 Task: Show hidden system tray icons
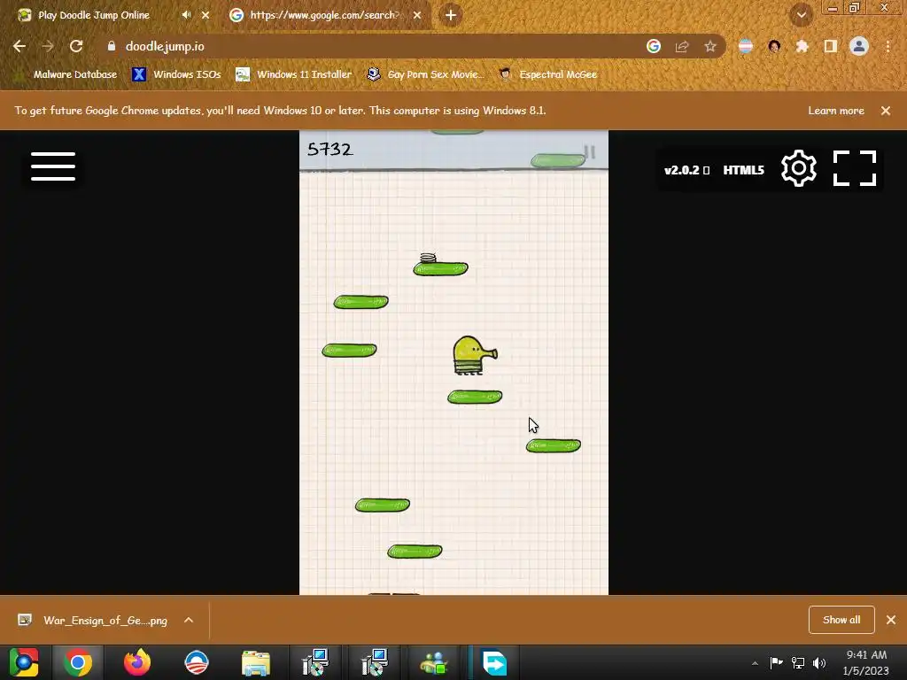pos(755,663)
